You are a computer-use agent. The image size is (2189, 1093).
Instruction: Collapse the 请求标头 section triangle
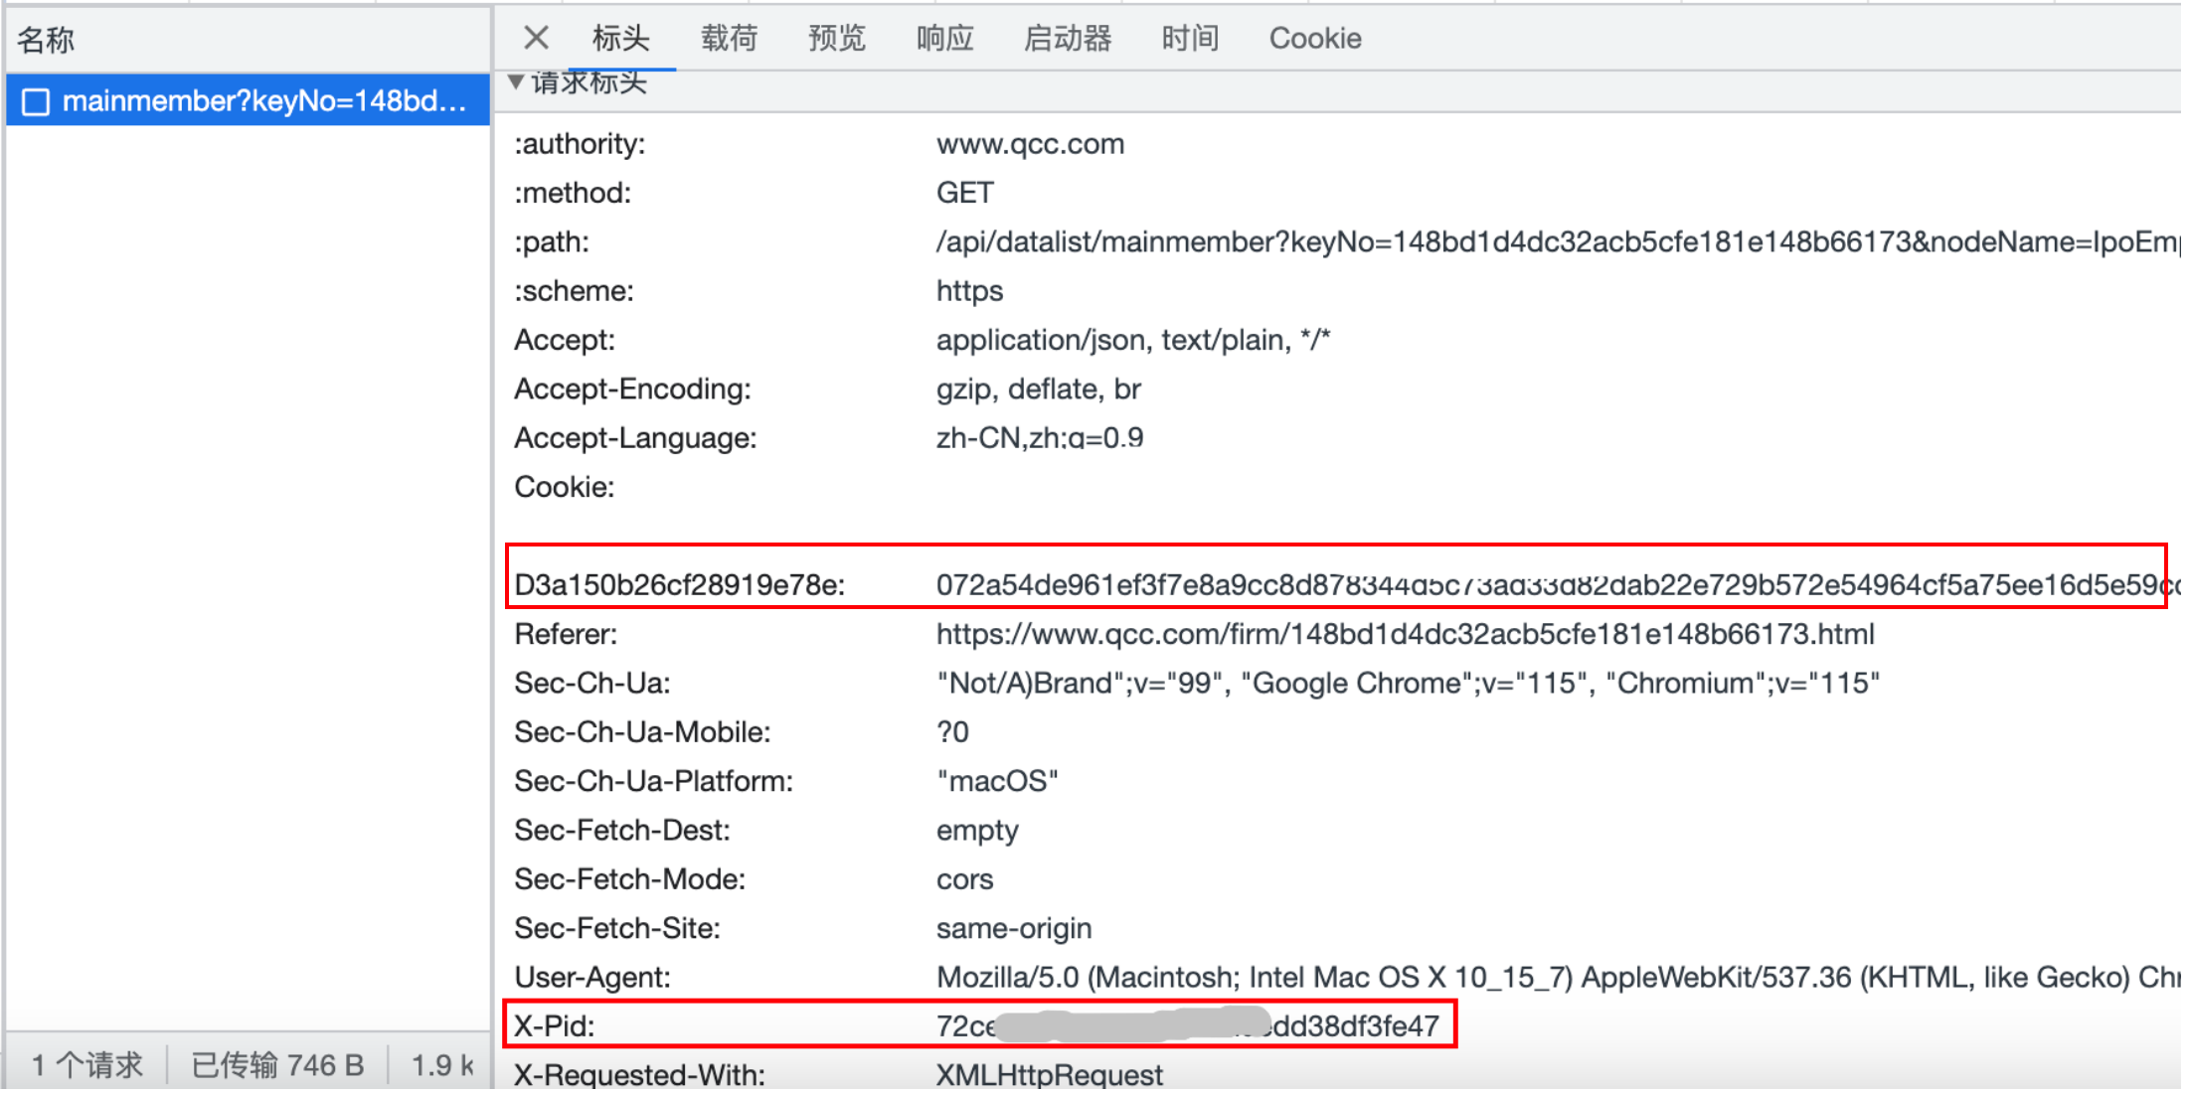click(516, 81)
